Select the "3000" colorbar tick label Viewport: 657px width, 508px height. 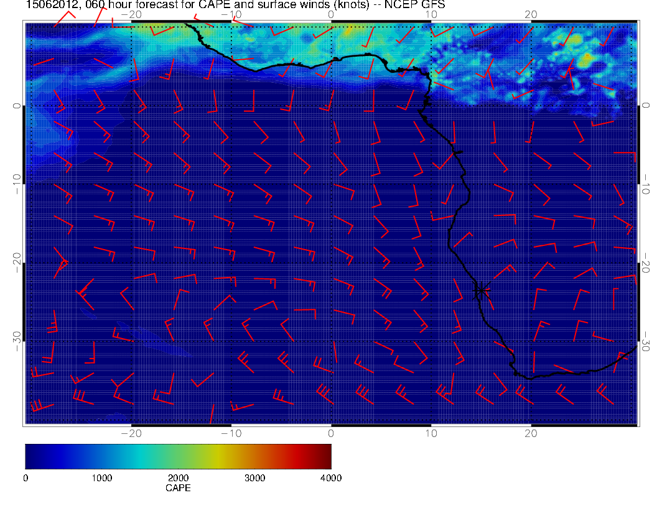coord(254,478)
